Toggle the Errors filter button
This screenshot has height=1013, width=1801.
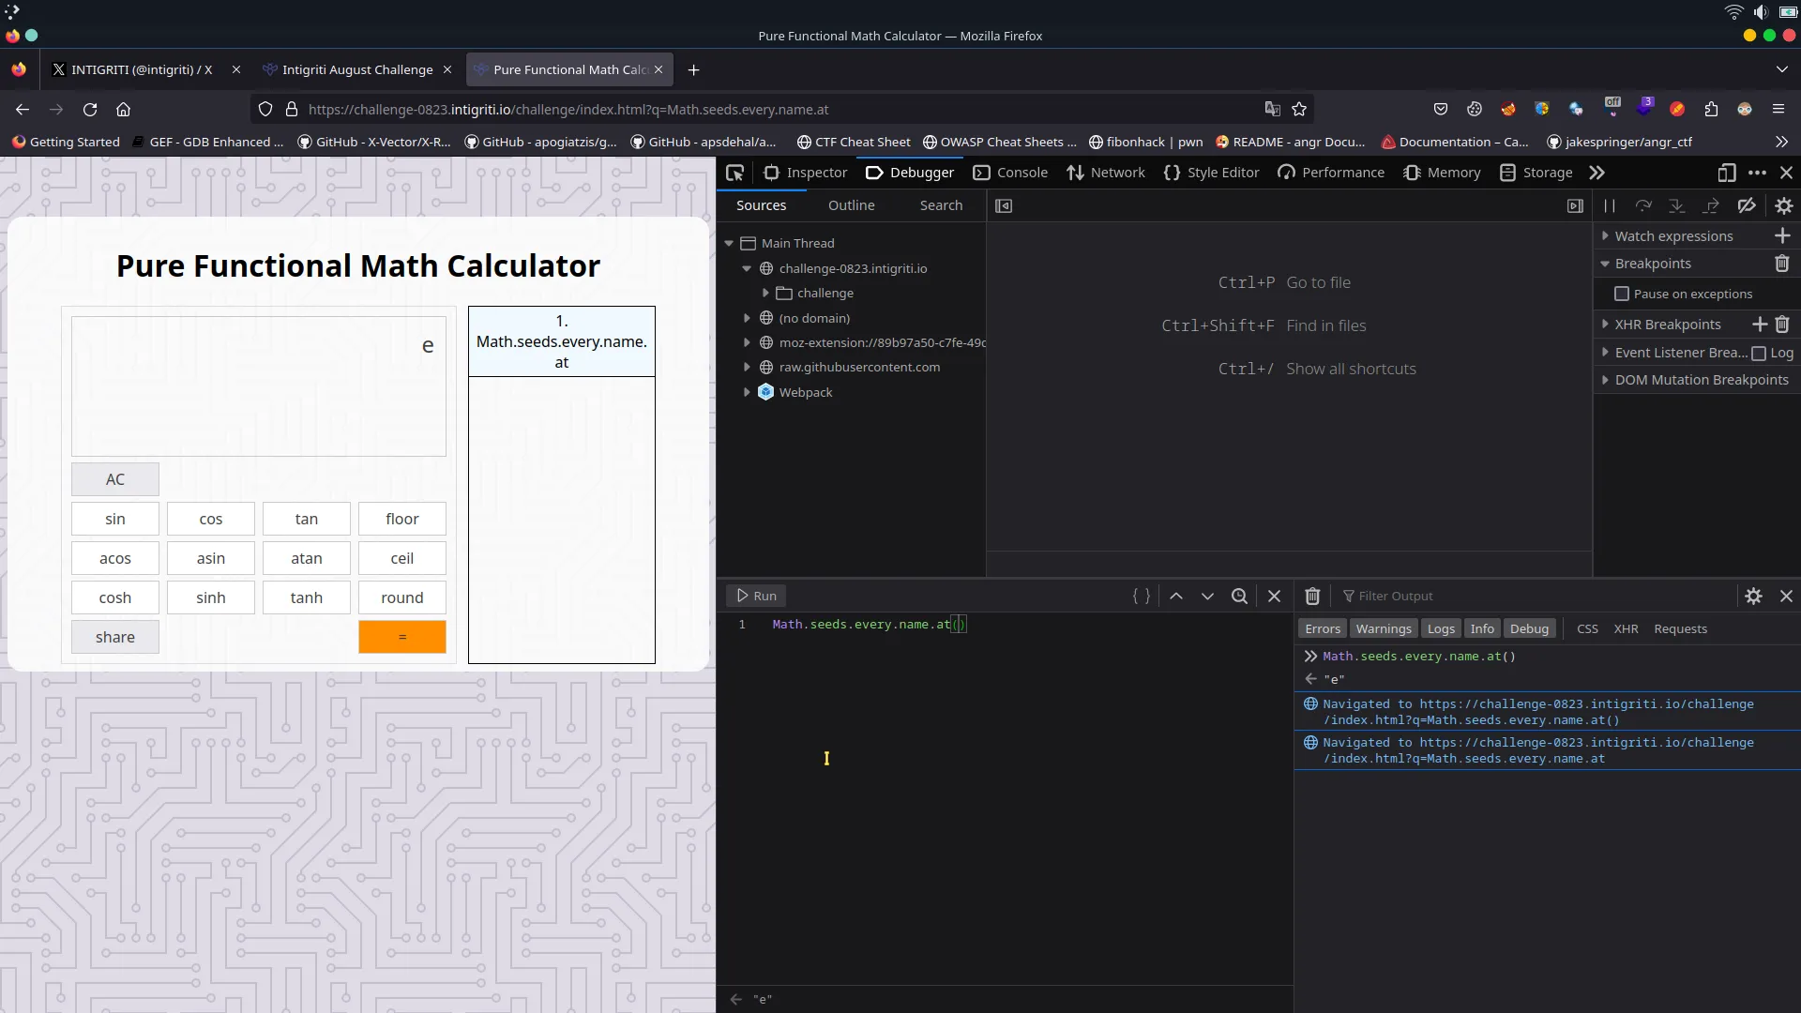[x=1323, y=628]
